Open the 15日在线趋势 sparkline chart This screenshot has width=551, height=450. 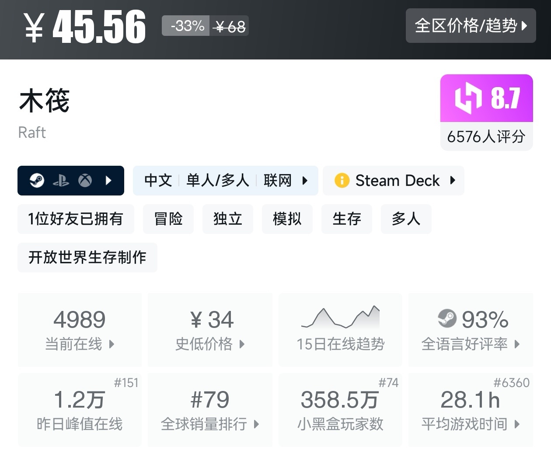click(340, 318)
